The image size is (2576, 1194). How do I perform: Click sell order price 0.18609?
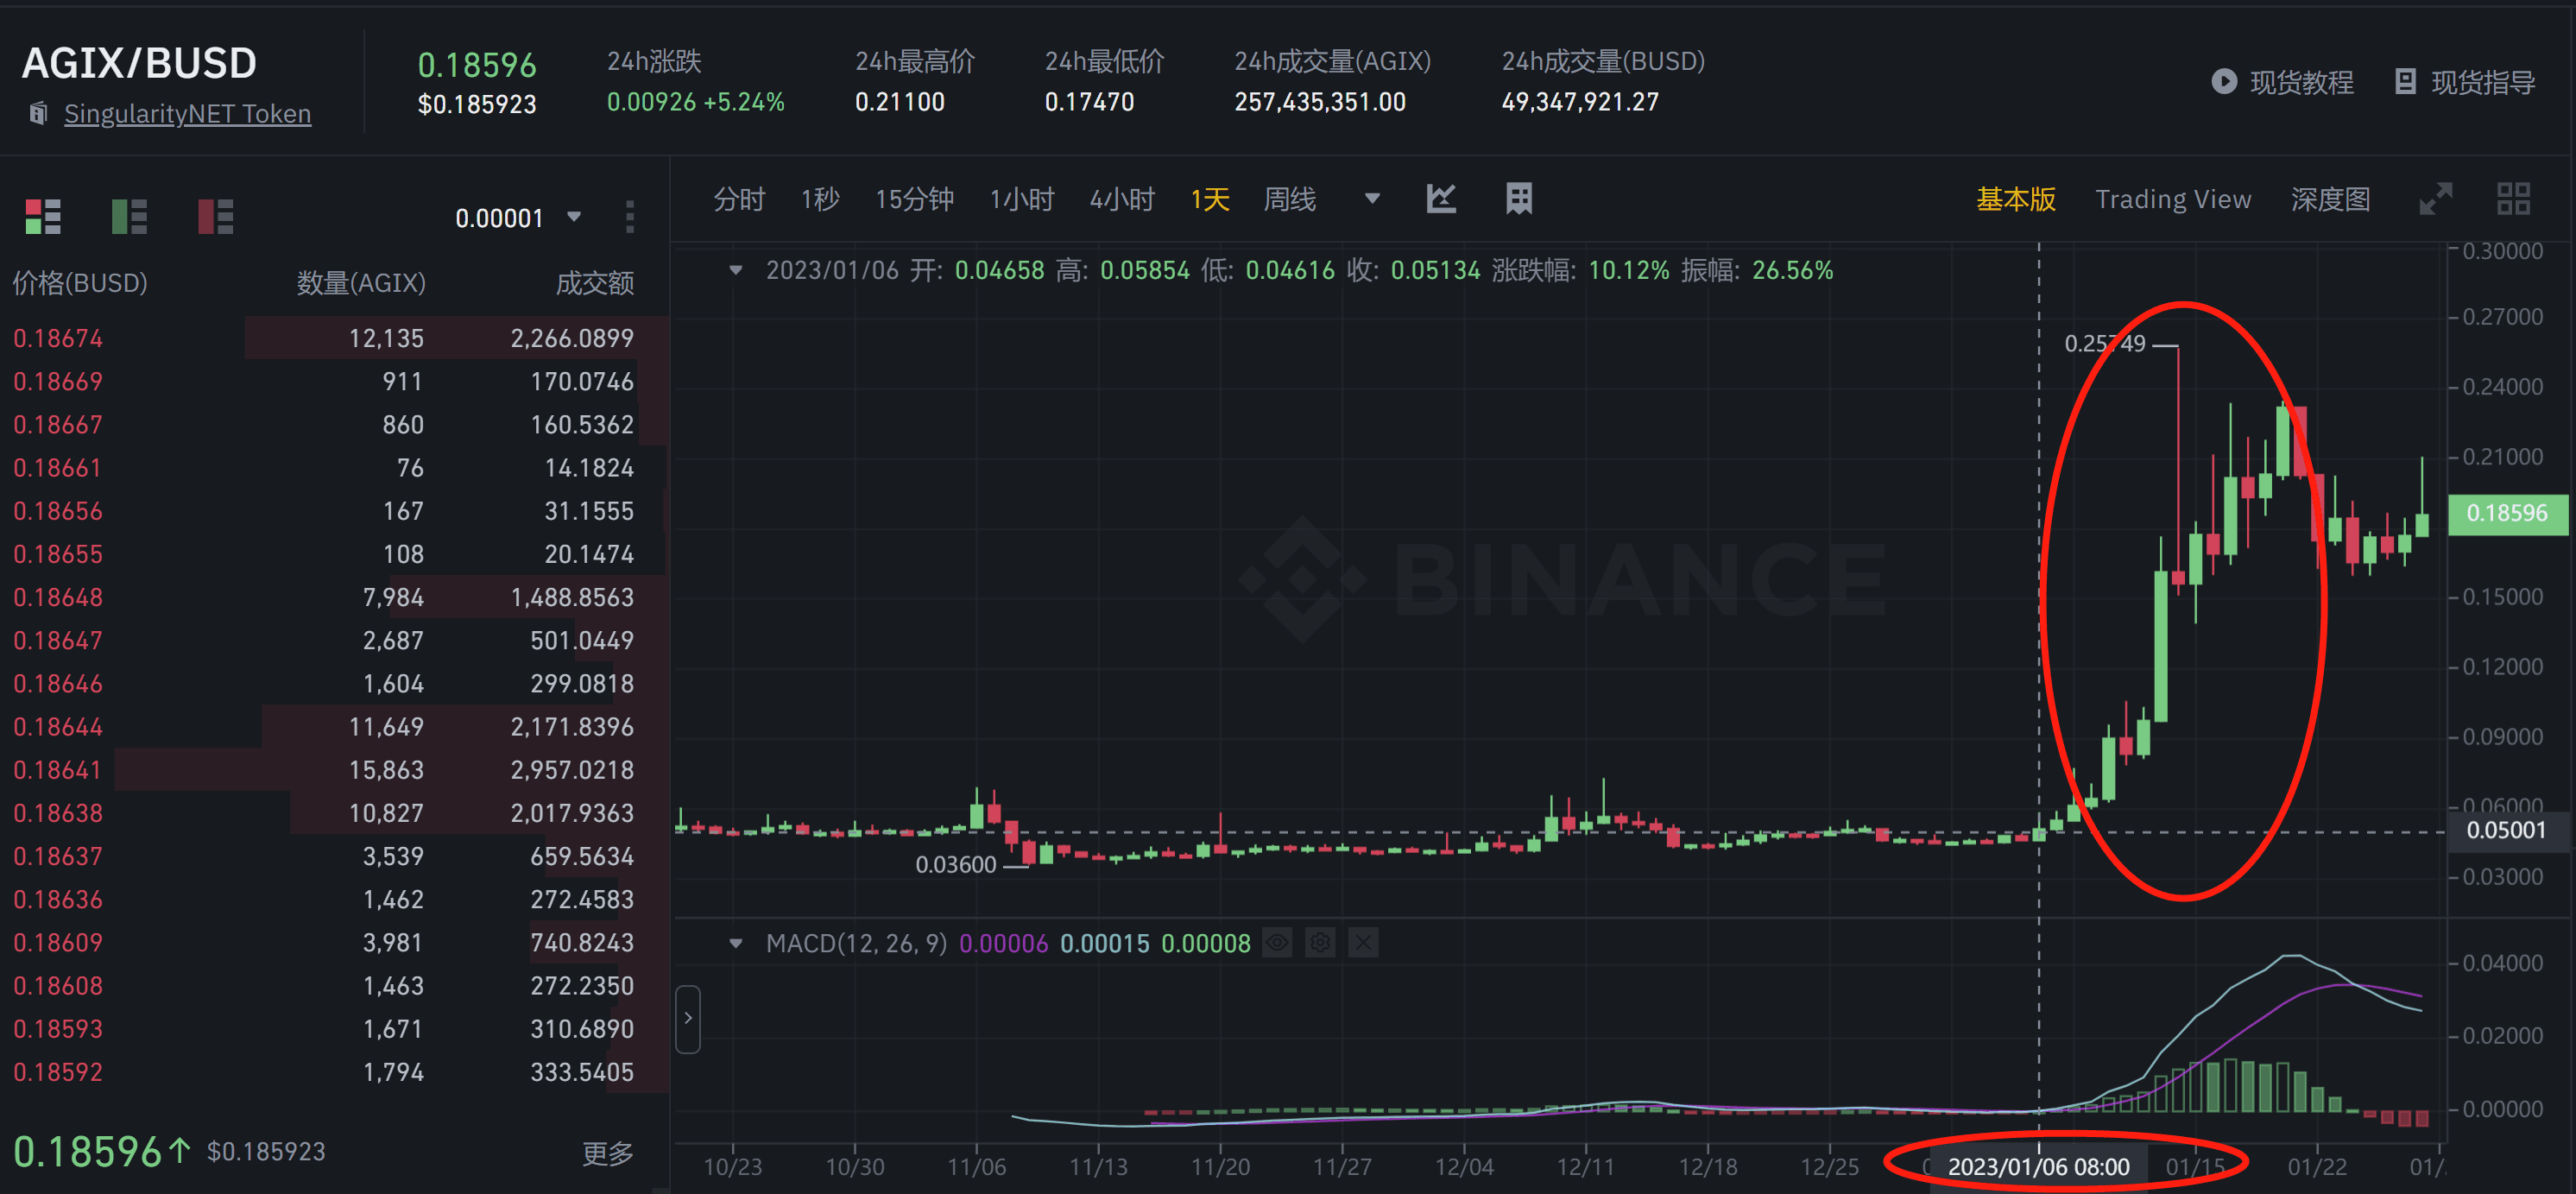(58, 943)
